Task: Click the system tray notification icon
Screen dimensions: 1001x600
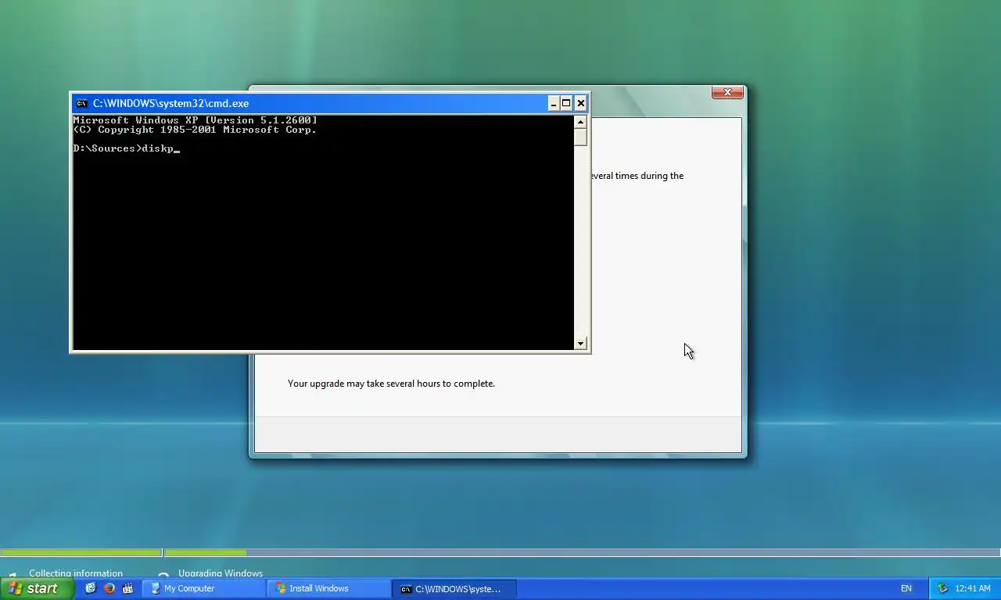Action: tap(942, 588)
